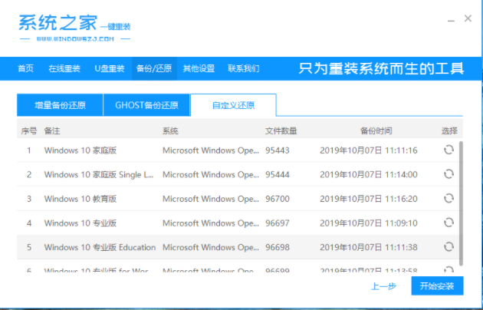Click restore icon for Windows 10 教育版
The image size is (483, 310).
click(449, 199)
